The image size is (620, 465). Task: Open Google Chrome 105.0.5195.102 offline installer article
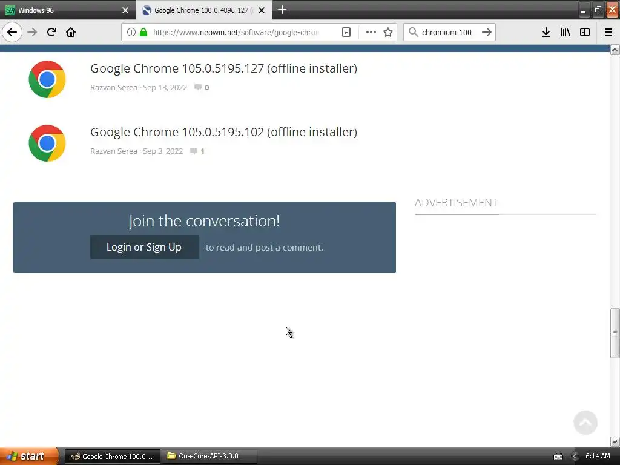pyautogui.click(x=224, y=132)
